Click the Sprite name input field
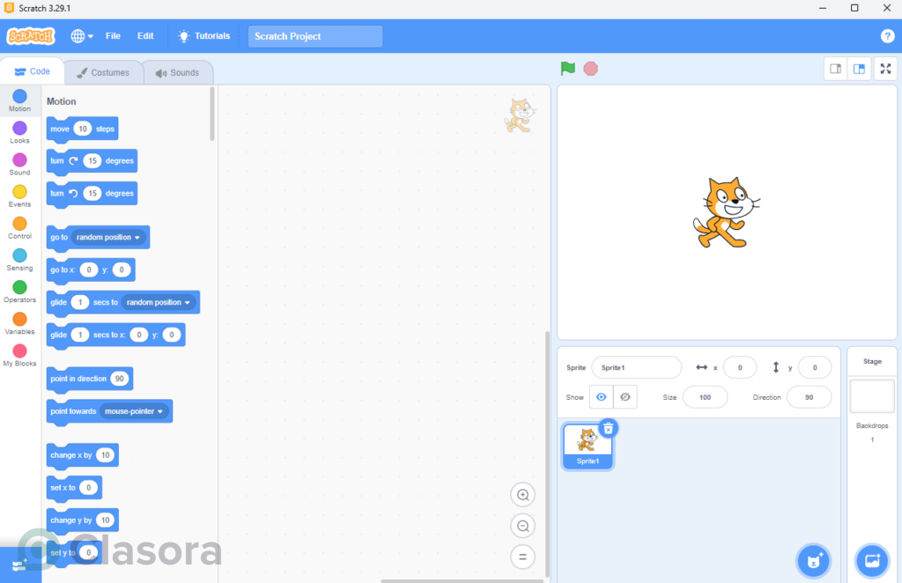 [x=636, y=367]
